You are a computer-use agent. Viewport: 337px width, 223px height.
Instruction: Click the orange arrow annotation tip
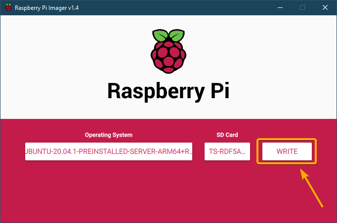(300, 170)
